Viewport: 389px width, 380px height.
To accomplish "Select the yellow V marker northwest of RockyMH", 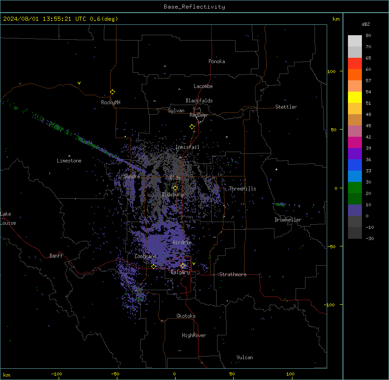I will [x=79, y=83].
